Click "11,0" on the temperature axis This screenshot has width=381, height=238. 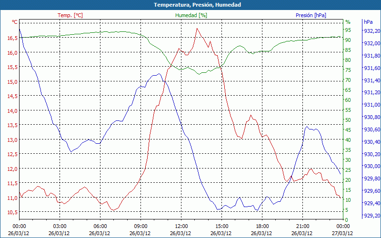(13, 198)
